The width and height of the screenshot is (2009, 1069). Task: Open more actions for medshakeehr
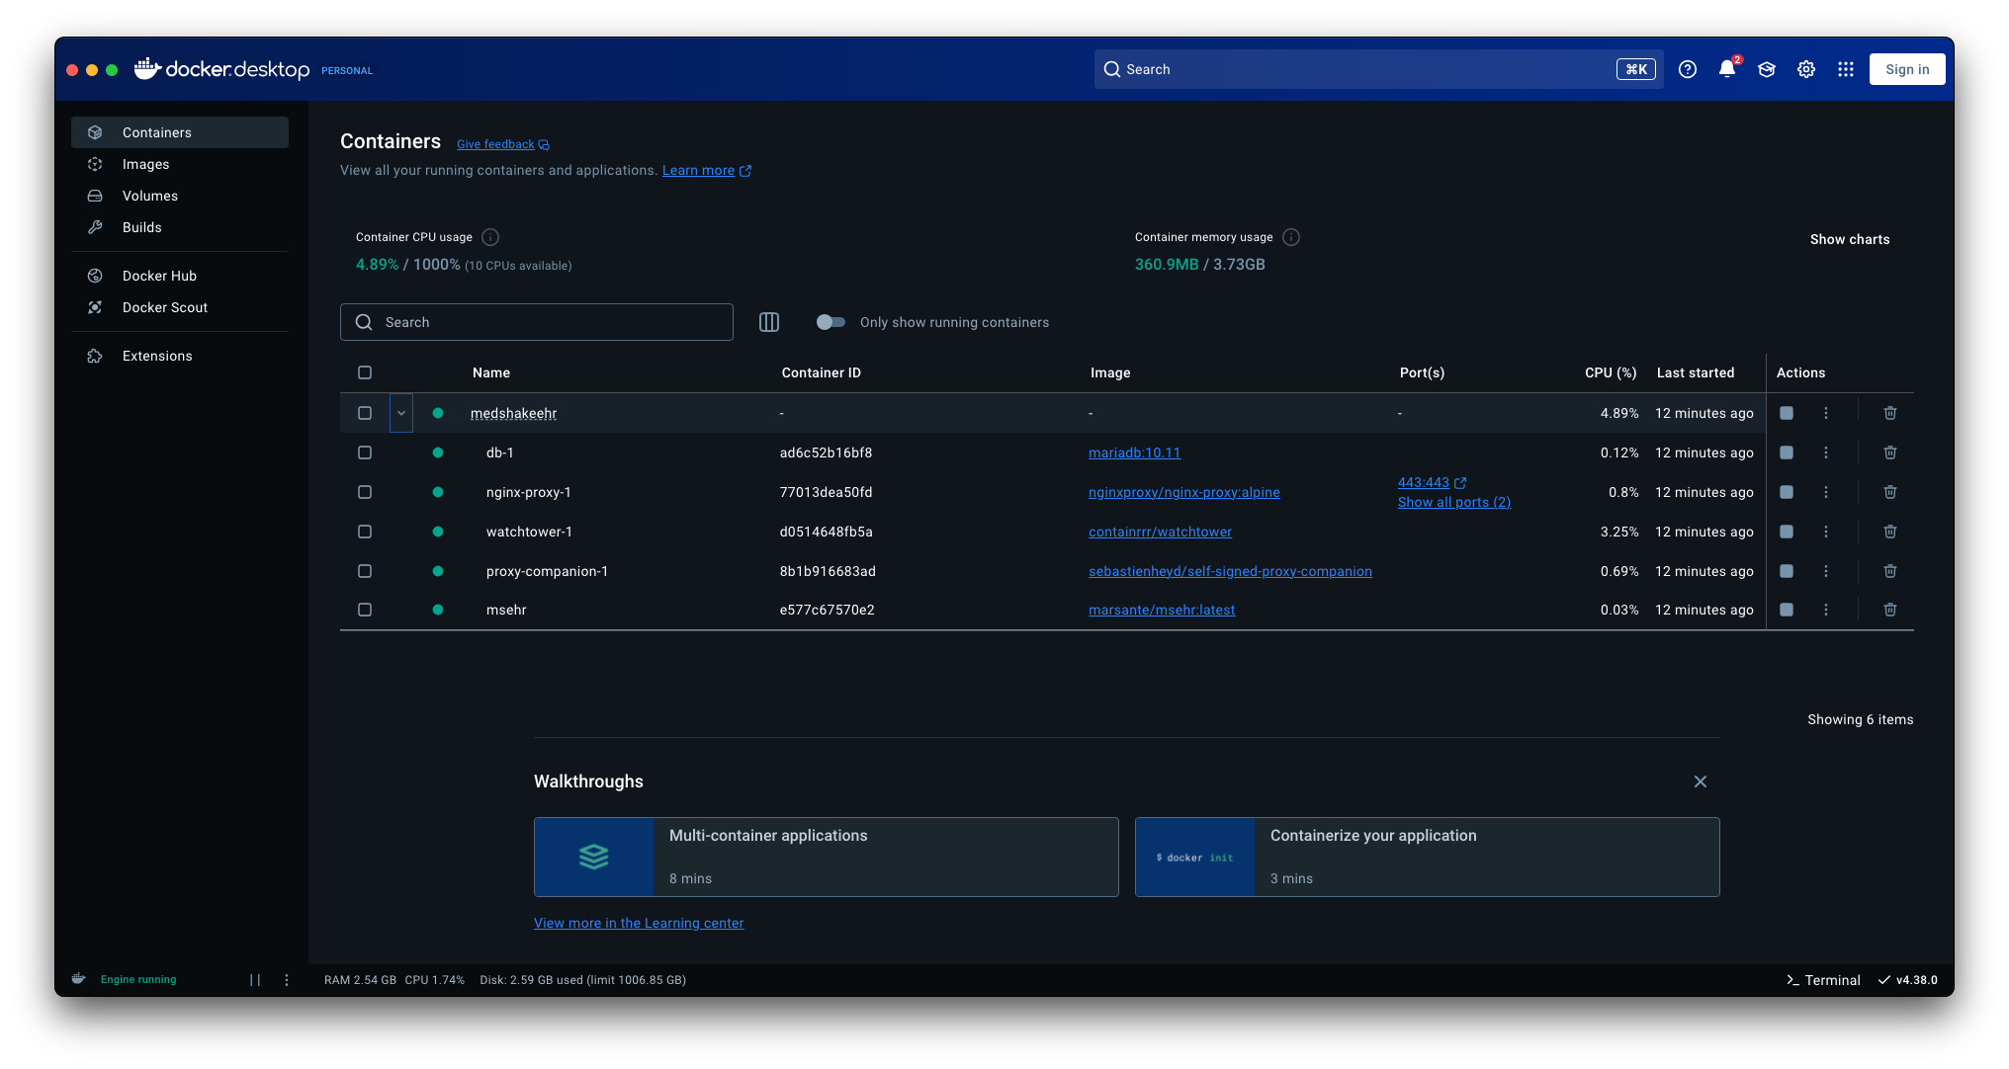[x=1826, y=413]
